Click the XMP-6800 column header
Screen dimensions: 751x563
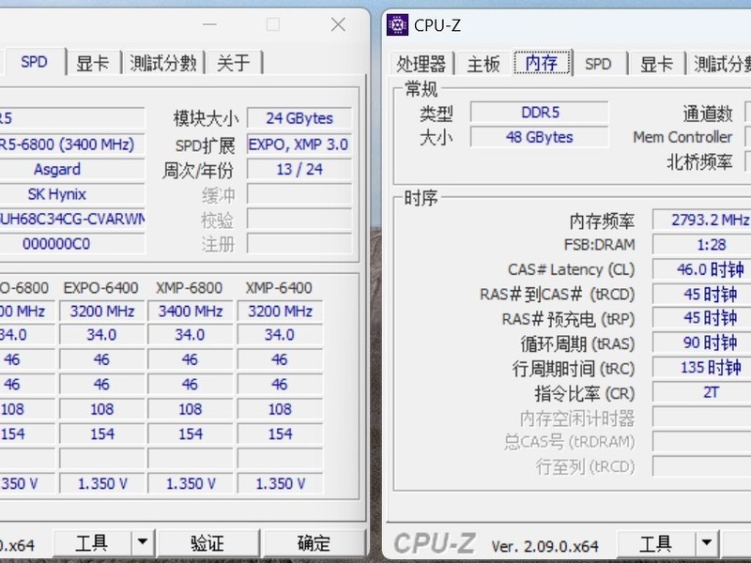coord(190,288)
